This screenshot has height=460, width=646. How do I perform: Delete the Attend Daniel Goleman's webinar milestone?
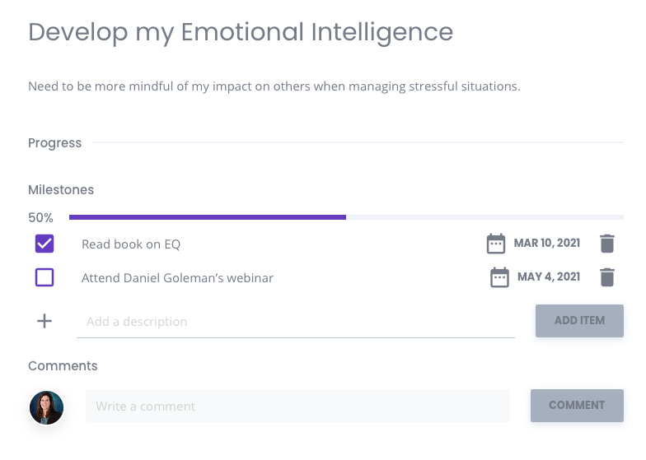[607, 277]
